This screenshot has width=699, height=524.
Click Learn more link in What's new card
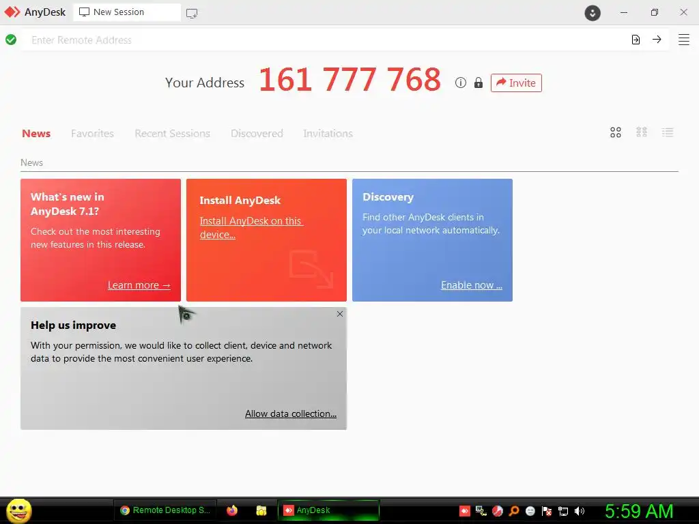[139, 285]
